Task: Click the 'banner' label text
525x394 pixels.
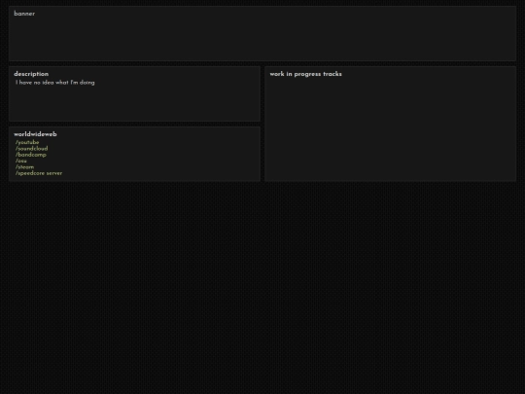Action: 24,14
